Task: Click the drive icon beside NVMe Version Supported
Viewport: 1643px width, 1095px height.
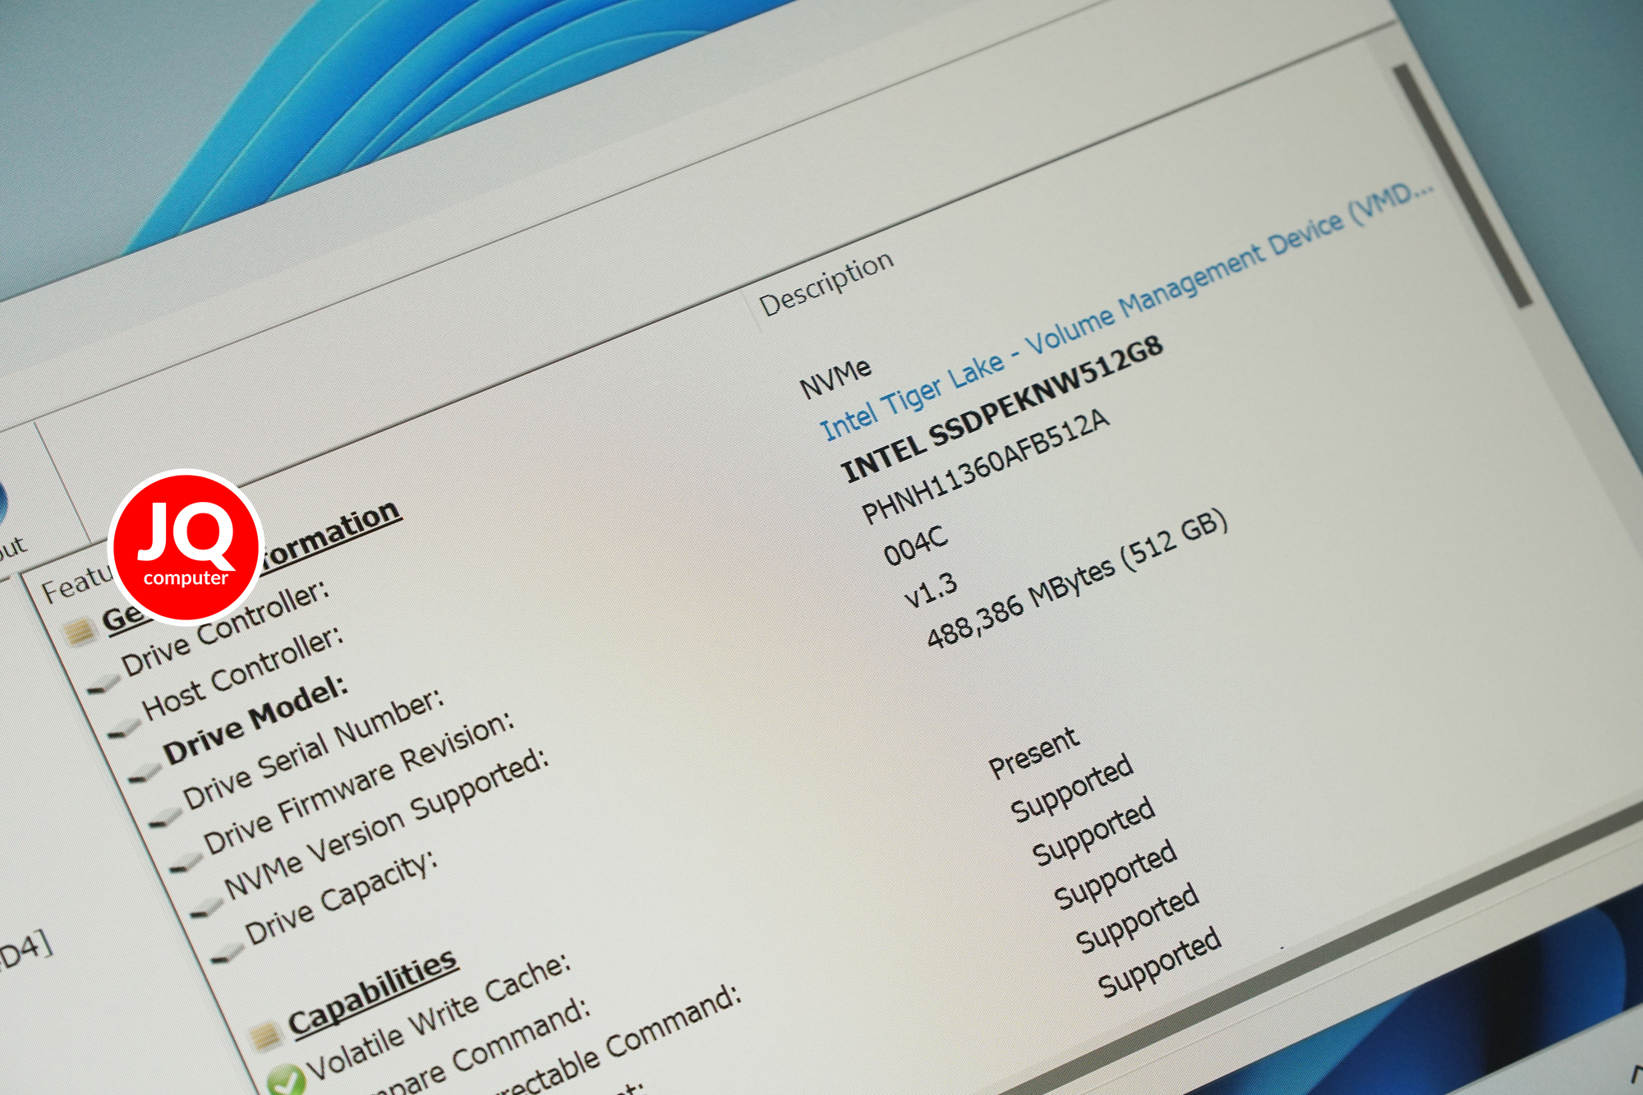Action: tap(207, 908)
